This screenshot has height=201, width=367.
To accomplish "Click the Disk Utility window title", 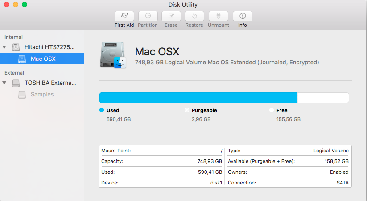I will (x=183, y=5).
